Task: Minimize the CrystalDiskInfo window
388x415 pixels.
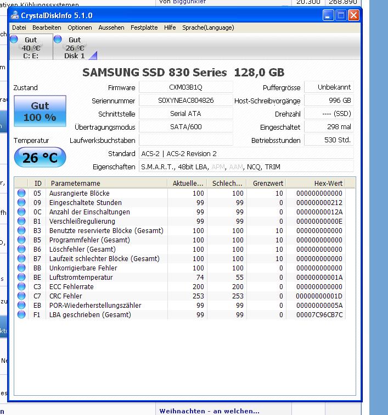Action: pyautogui.click(x=328, y=15)
